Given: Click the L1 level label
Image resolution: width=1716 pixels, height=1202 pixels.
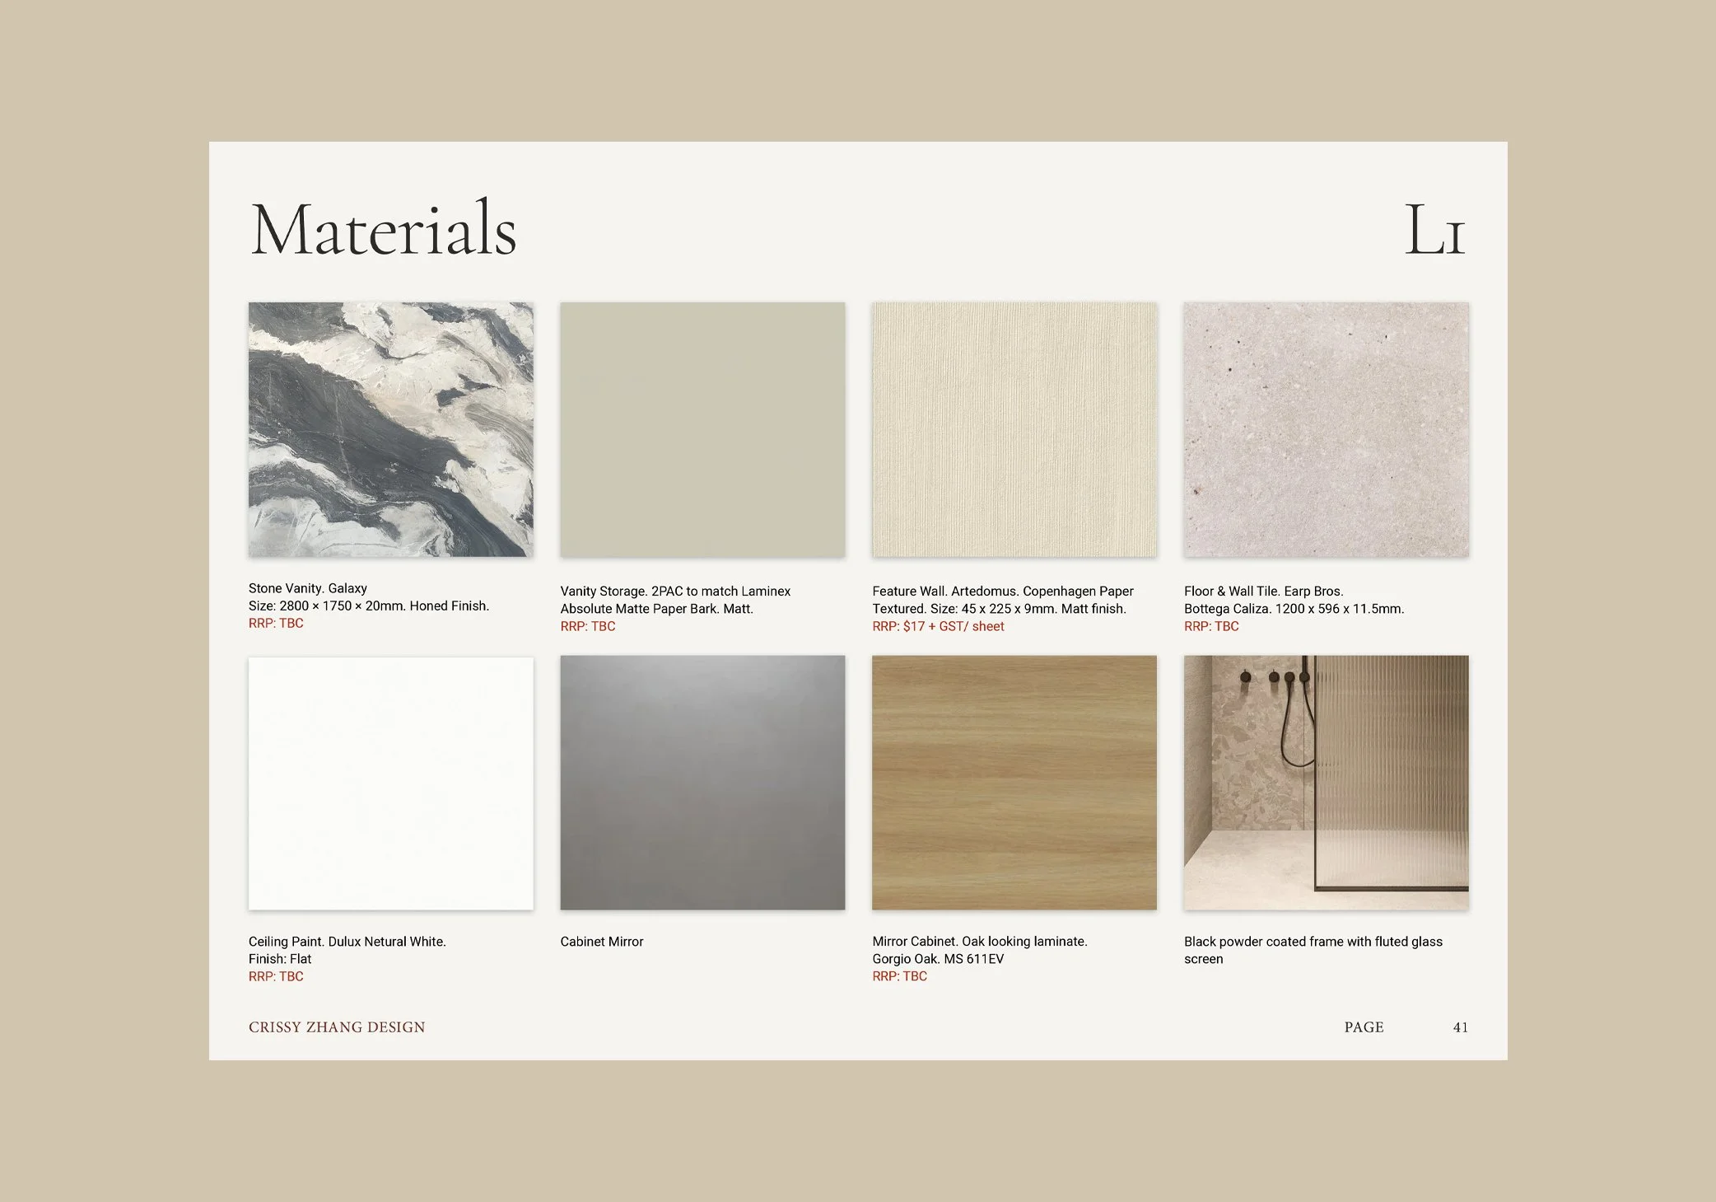Looking at the screenshot, I should pos(1434,231).
